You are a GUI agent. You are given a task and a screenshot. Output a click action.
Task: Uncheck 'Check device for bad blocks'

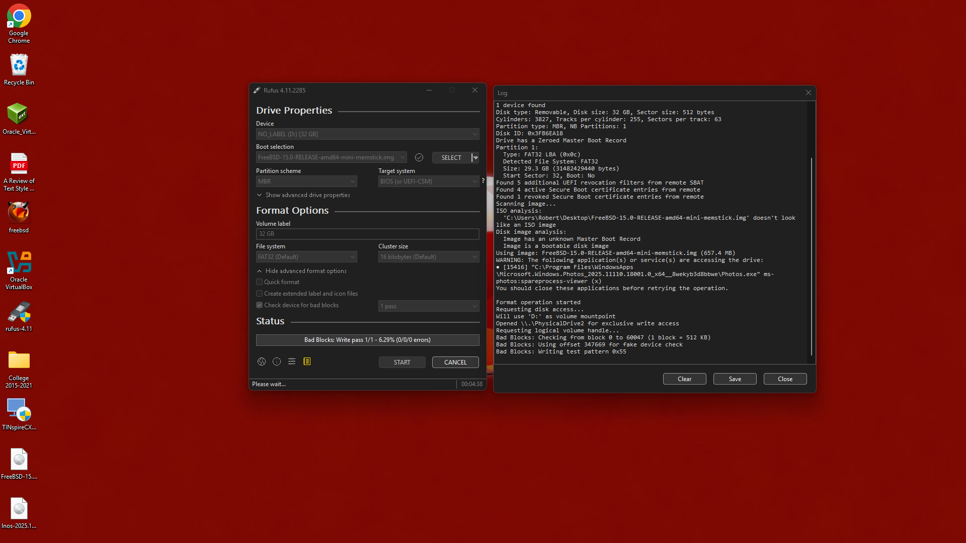click(260, 305)
